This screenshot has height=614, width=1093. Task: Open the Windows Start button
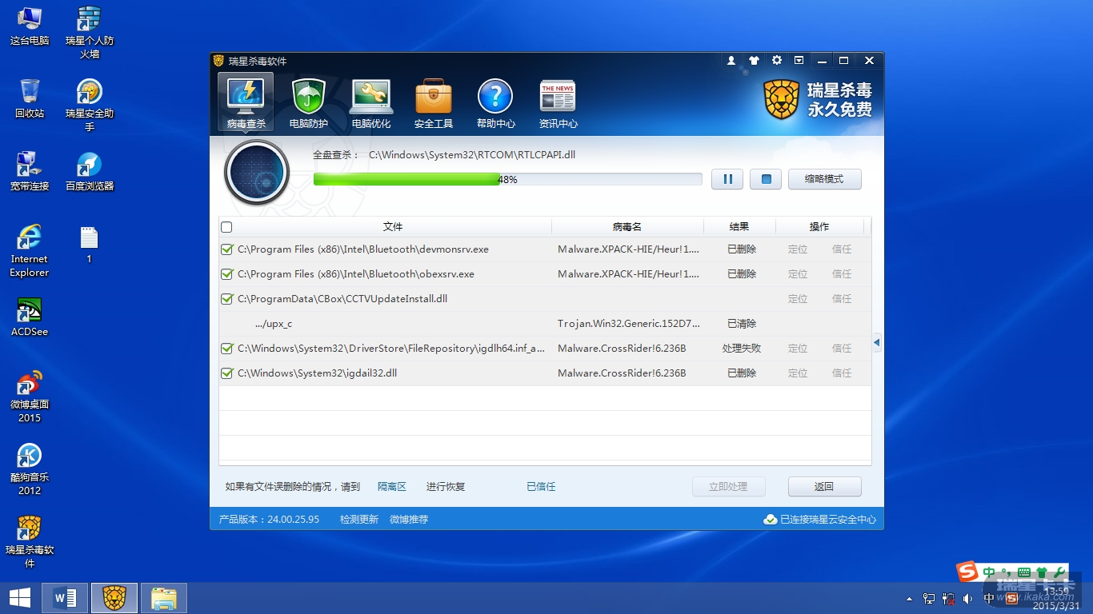(x=19, y=598)
